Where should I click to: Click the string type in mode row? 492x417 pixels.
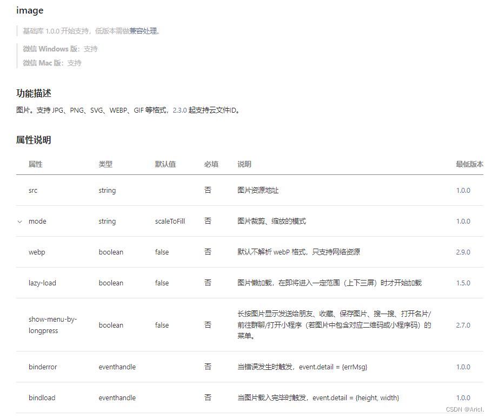[107, 221]
